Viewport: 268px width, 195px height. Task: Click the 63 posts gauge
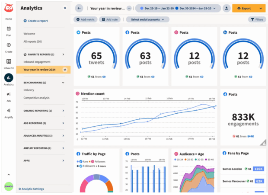(x=145, y=54)
